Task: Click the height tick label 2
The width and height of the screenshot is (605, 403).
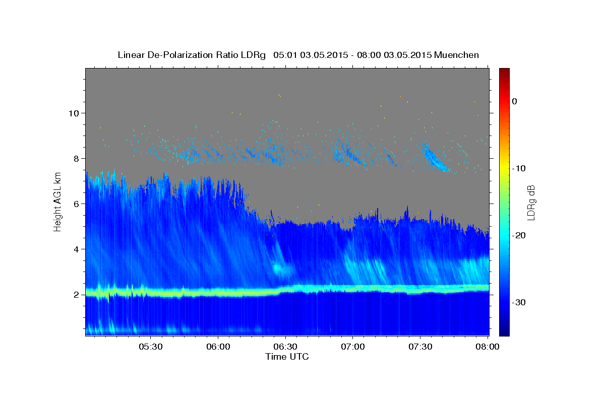Action: pyautogui.click(x=78, y=294)
